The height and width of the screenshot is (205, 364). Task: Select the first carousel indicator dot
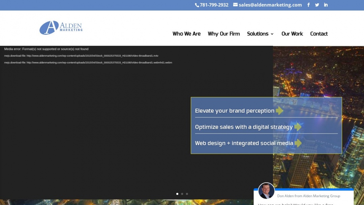[x=177, y=194]
